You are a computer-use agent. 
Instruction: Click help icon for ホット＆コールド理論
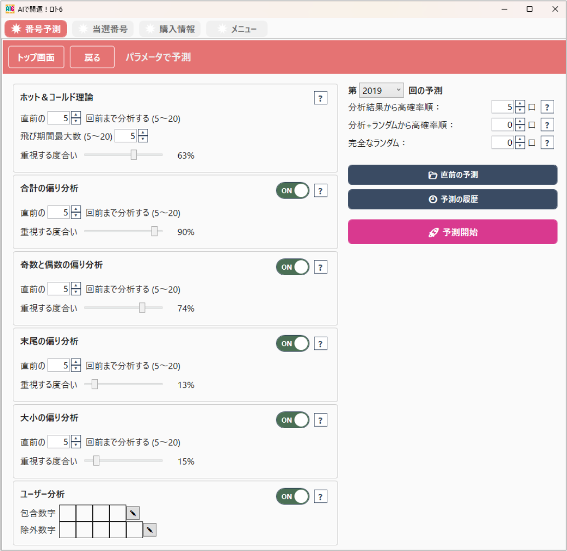[x=320, y=98]
